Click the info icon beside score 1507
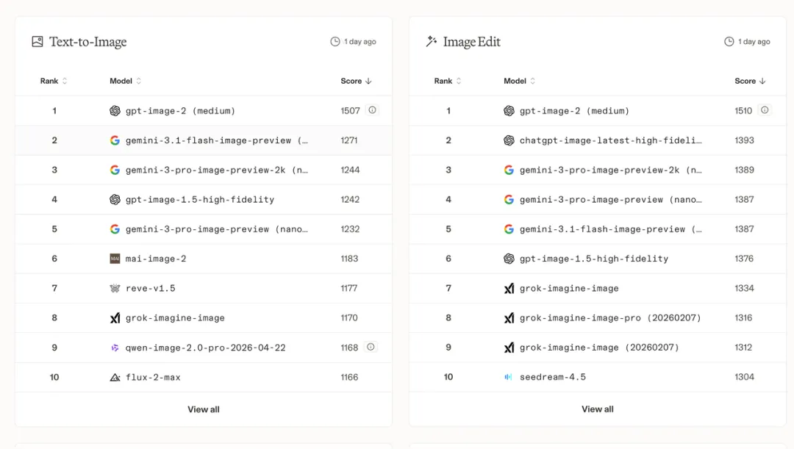The height and width of the screenshot is (449, 794). click(372, 110)
